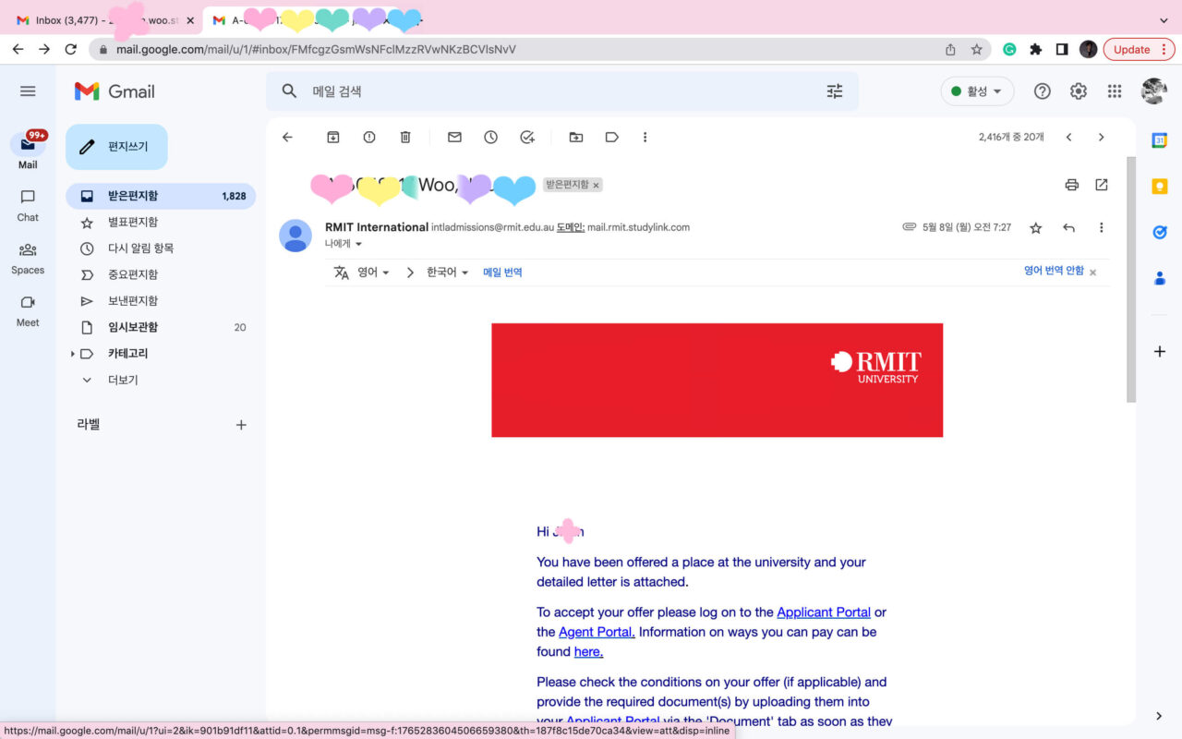Viewport: 1182px width, 739px height.
Task: Click the 편지쓰기 compose button
Action: pos(116,147)
